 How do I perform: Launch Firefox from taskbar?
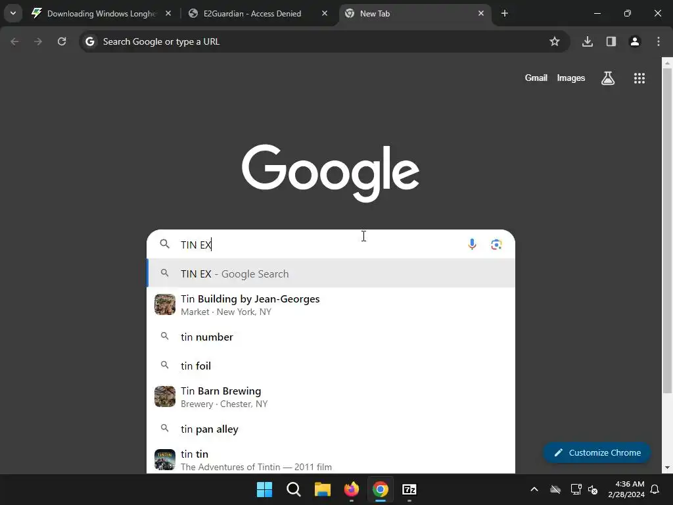pyautogui.click(x=351, y=489)
